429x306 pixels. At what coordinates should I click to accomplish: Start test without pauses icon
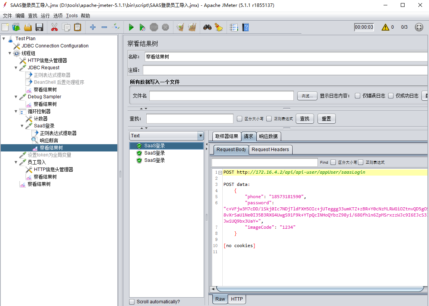coord(142,27)
